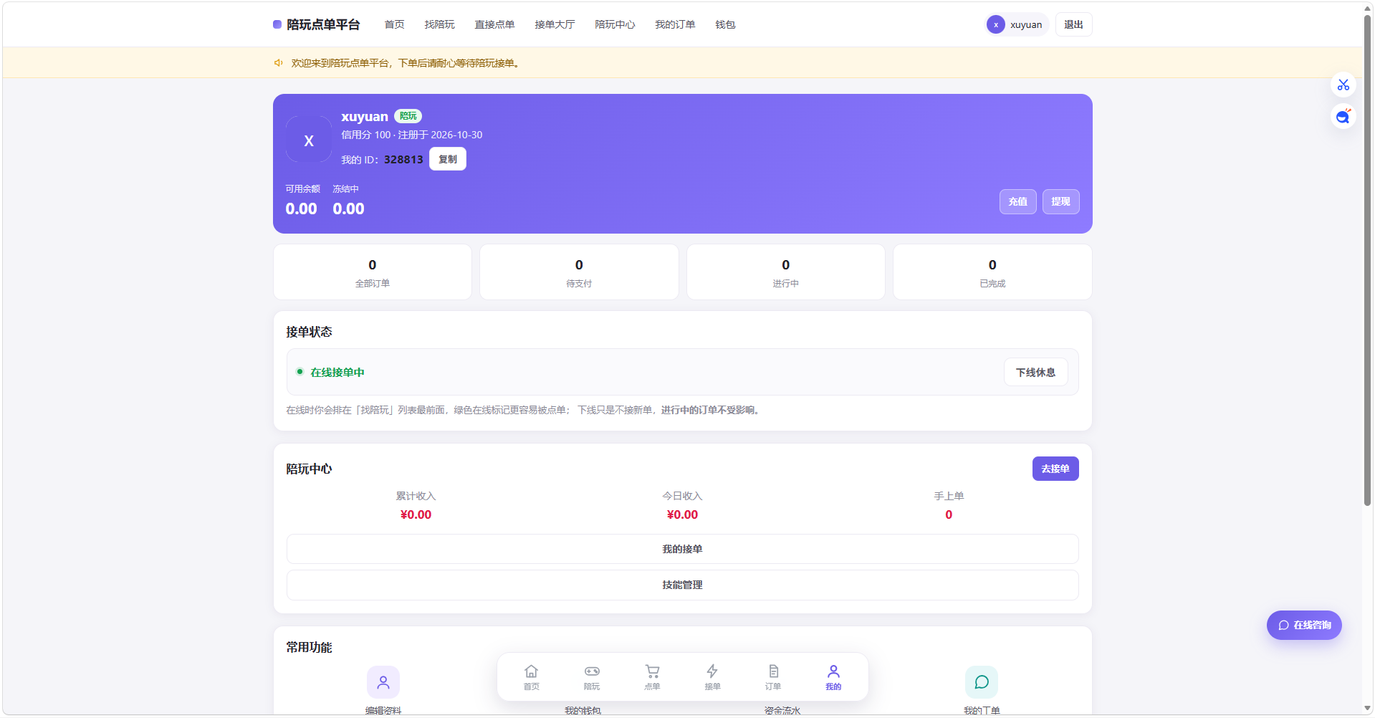The width and height of the screenshot is (1375, 718).
Task: Click the 陪玩 badge next to xuyuan
Action: [x=408, y=116]
